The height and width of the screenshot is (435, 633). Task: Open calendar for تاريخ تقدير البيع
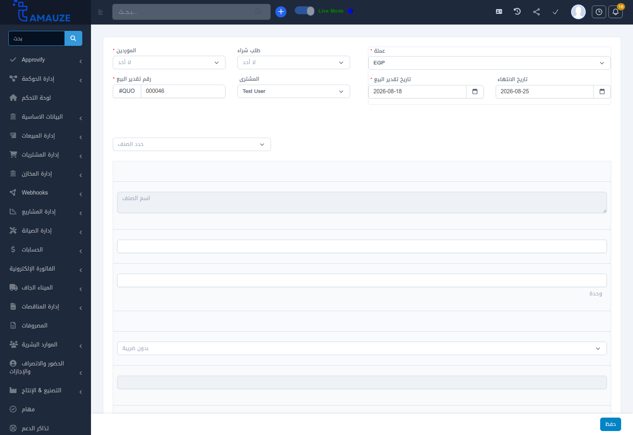[475, 92]
